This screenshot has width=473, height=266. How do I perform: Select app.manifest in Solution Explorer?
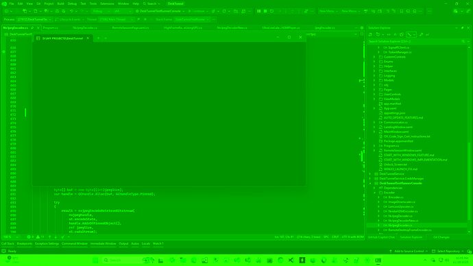[392, 104]
